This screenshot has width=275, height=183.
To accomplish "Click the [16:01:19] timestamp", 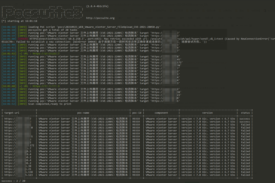I will pyautogui.click(x=9, y=36).
